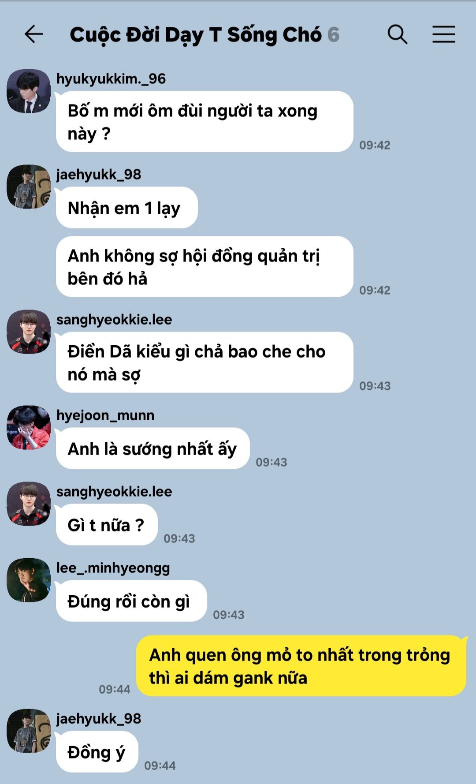Tap the member count number 6
476x784 pixels.
point(334,35)
